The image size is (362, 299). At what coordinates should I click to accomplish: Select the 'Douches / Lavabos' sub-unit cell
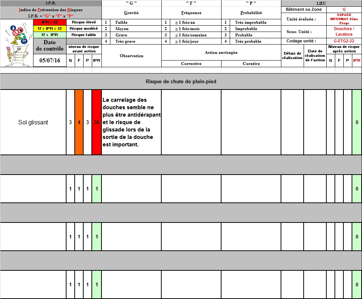[343, 32]
